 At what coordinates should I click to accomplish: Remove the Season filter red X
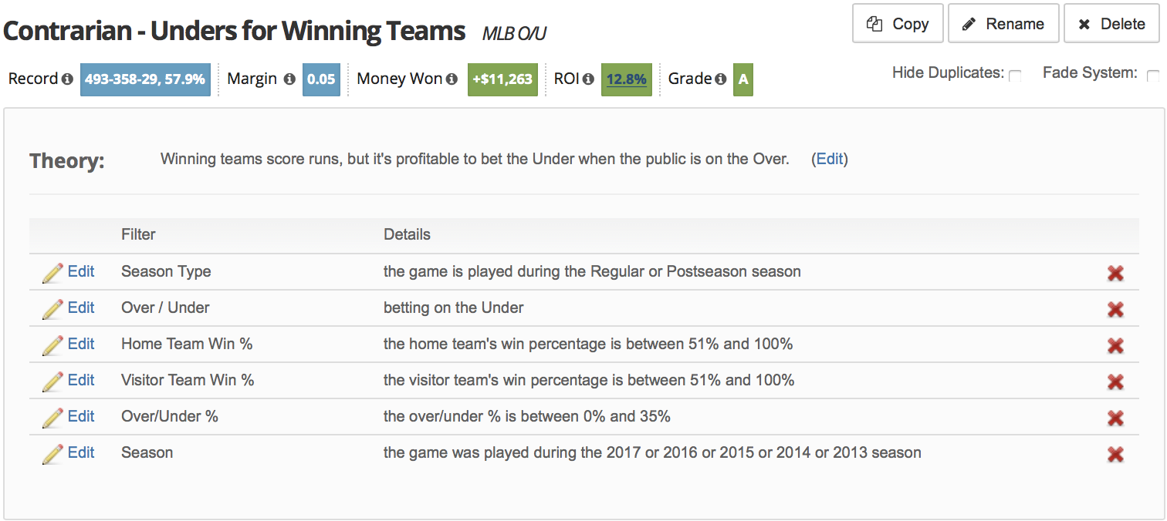click(x=1115, y=454)
